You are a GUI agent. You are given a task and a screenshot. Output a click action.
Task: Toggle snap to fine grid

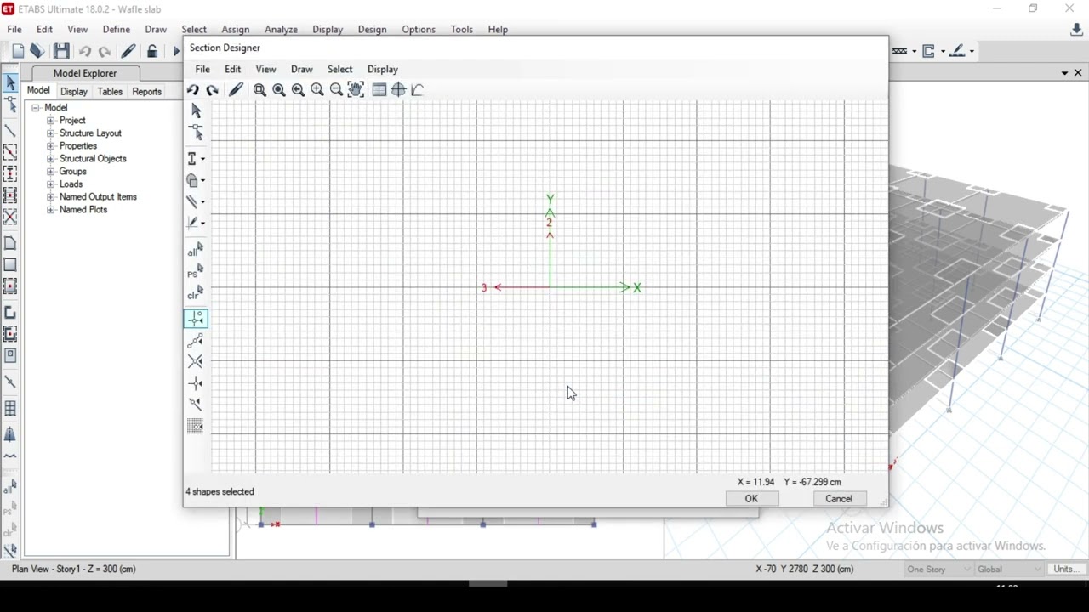pyautogui.click(x=196, y=426)
